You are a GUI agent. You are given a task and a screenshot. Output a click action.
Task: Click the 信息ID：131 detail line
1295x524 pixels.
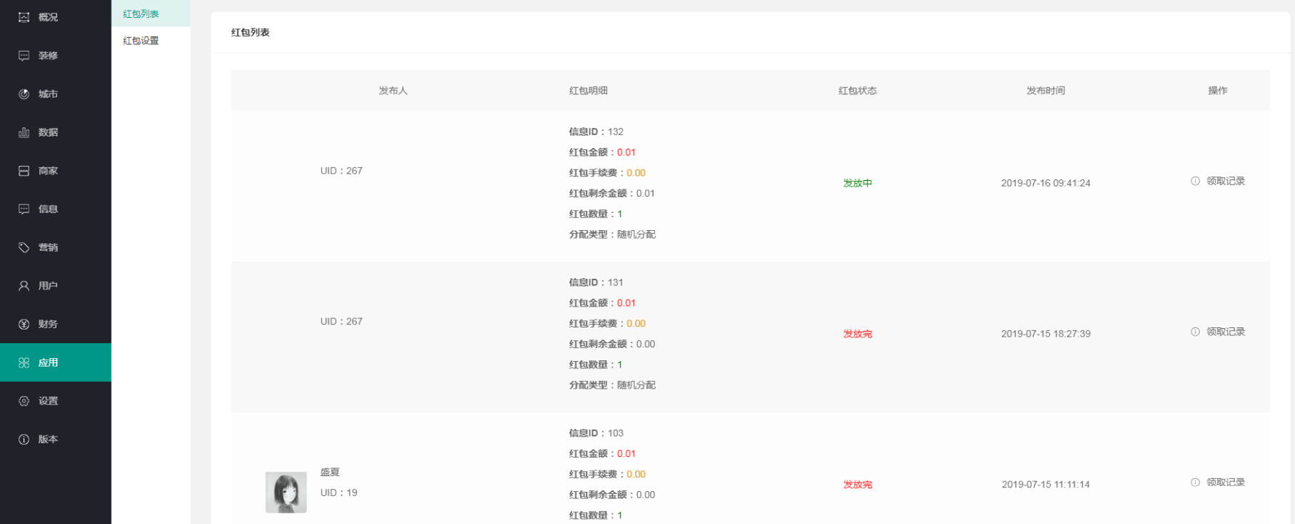pyautogui.click(x=596, y=283)
